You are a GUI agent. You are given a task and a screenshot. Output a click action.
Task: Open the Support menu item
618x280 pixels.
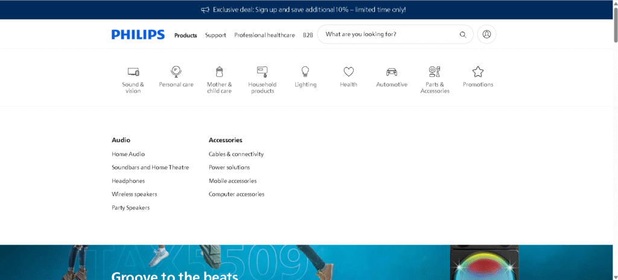point(215,36)
